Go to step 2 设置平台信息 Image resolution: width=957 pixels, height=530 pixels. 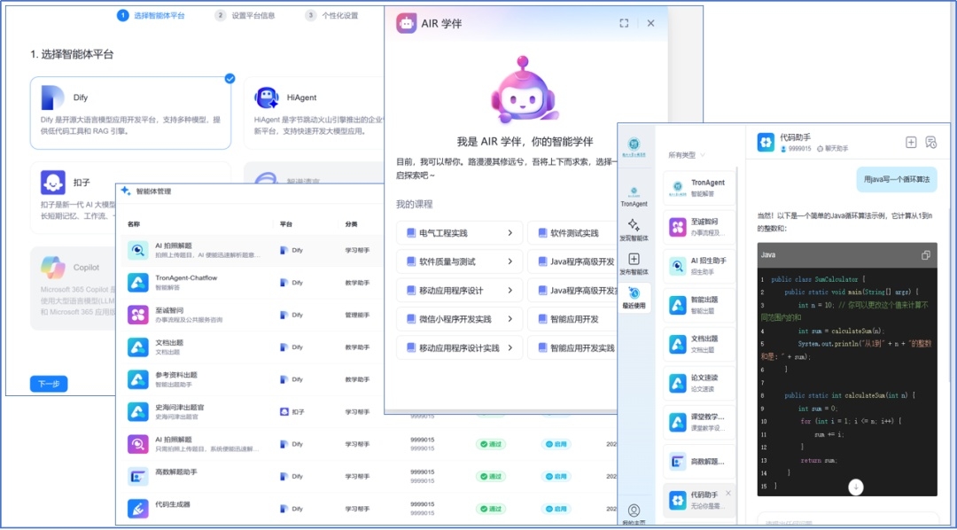[246, 15]
